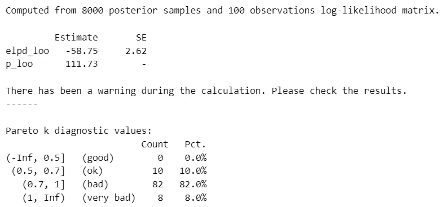The image size is (444, 207).
Task: Click the p_loo value 111.73
Action: click(82, 64)
